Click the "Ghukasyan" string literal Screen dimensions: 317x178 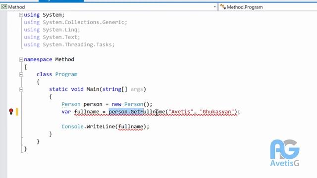click(217, 112)
